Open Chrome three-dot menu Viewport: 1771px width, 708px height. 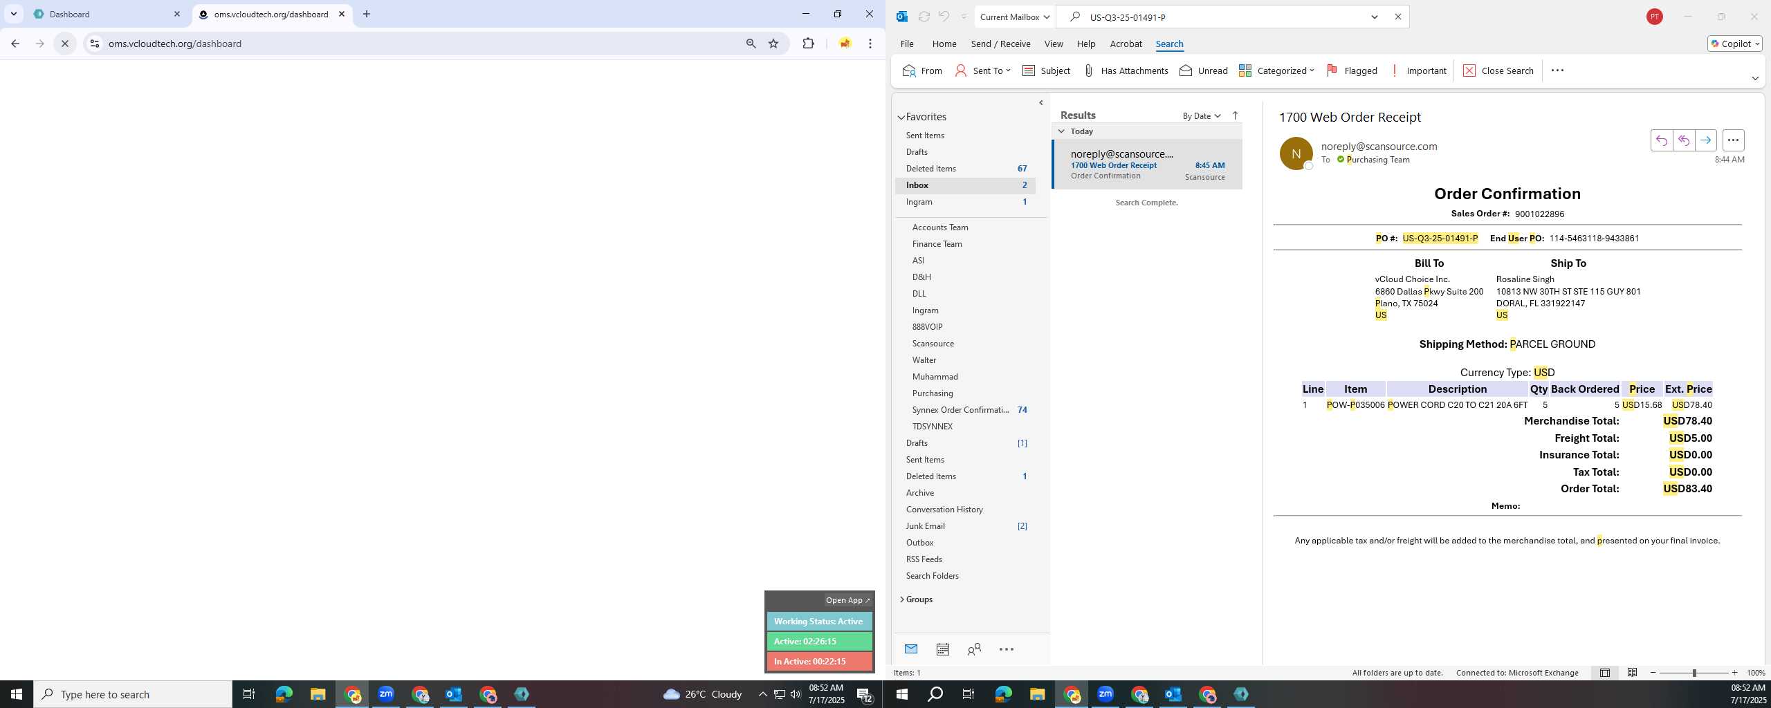pyautogui.click(x=870, y=44)
